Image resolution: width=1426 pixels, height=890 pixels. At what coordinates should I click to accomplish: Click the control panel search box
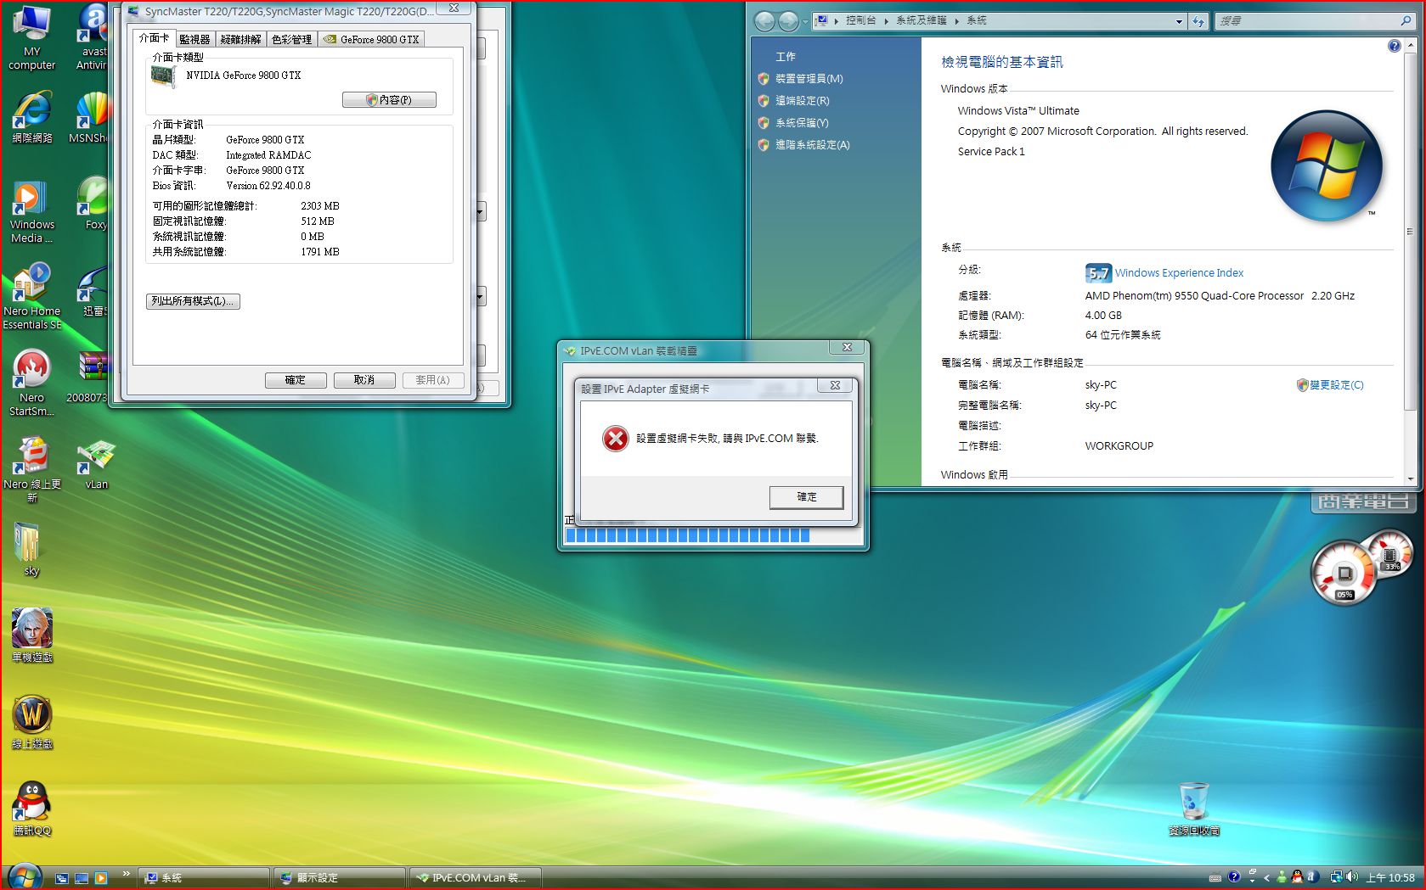click(x=1308, y=21)
